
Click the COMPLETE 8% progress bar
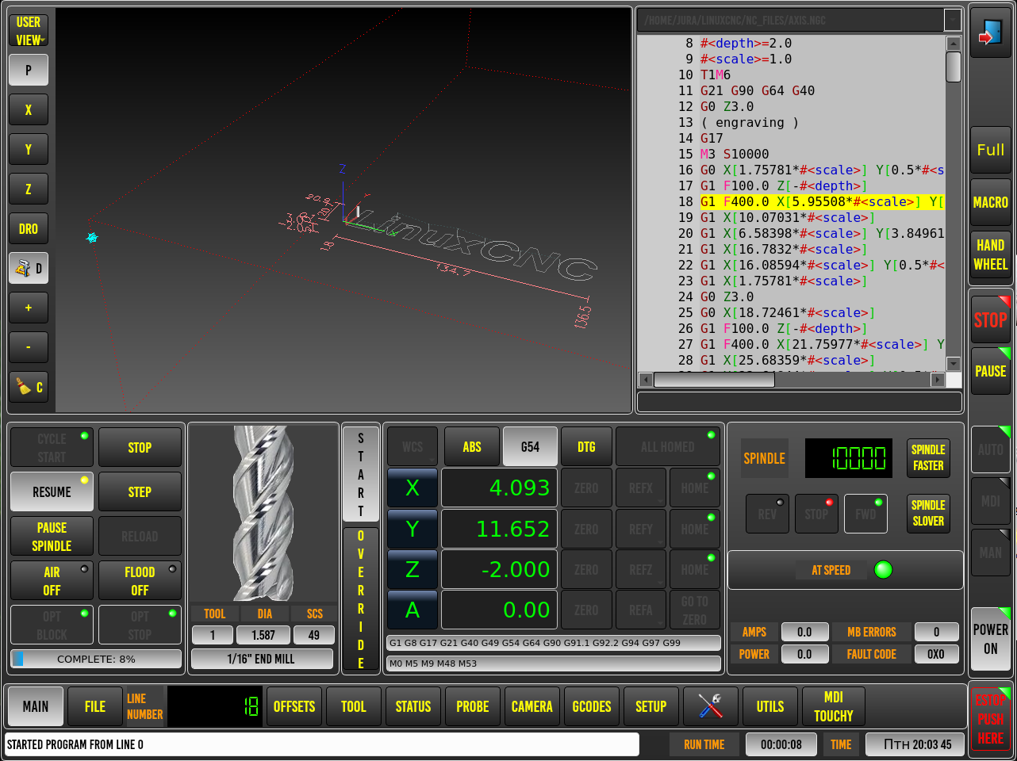coord(96,659)
